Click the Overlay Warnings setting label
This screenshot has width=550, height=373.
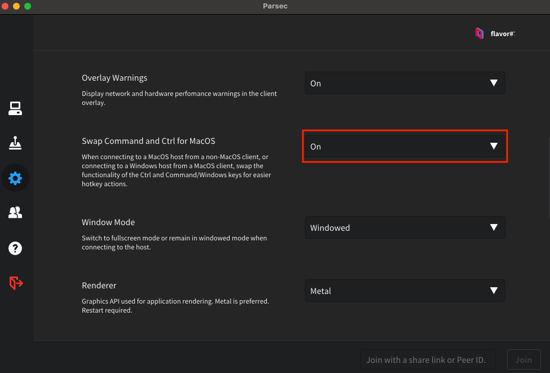(115, 78)
